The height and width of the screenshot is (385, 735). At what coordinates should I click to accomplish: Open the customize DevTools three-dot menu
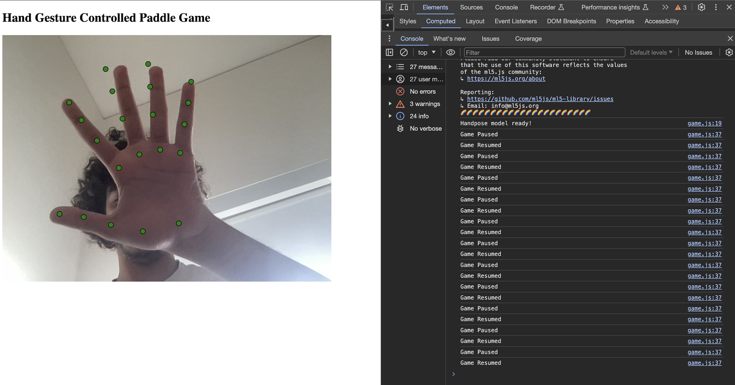click(x=716, y=7)
